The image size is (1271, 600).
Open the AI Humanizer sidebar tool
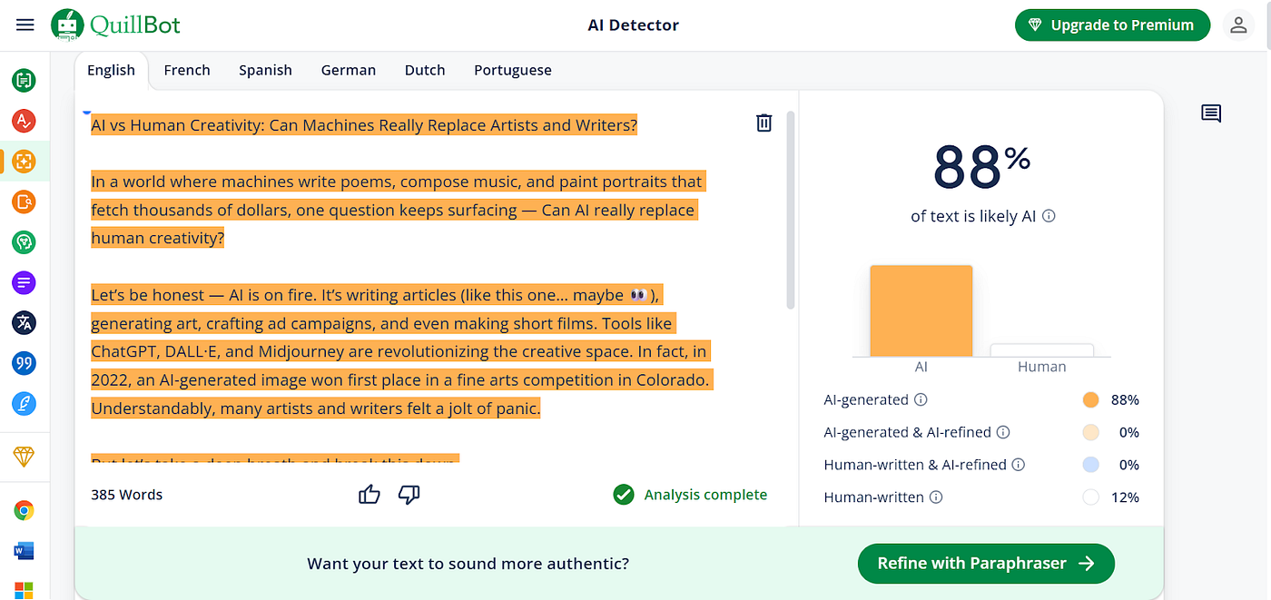tap(25, 242)
